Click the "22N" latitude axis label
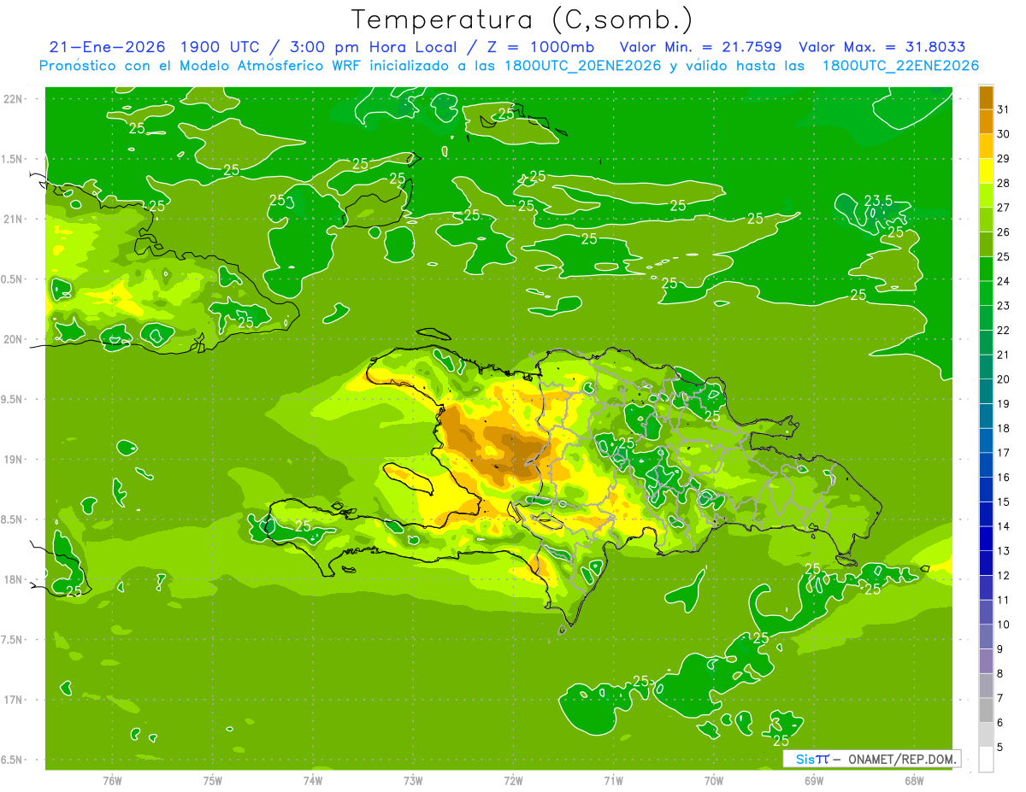 click(x=12, y=98)
